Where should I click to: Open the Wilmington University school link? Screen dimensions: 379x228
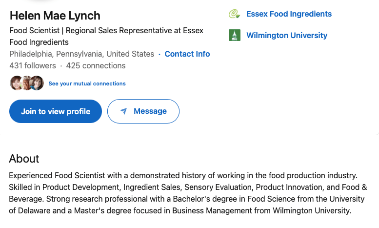pos(287,35)
